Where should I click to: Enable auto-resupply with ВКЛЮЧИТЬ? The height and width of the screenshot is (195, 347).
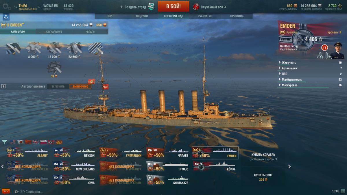(58, 86)
